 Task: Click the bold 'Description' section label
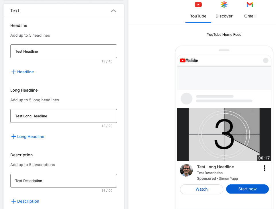pos(21,155)
